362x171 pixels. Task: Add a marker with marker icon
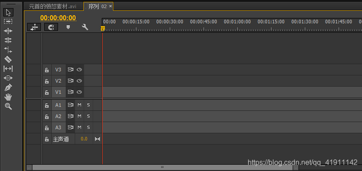(68, 27)
